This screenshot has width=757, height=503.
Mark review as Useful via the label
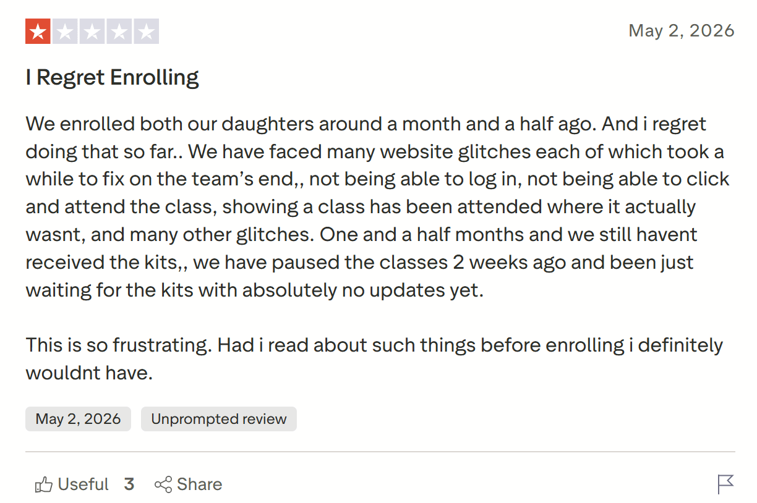(x=83, y=484)
